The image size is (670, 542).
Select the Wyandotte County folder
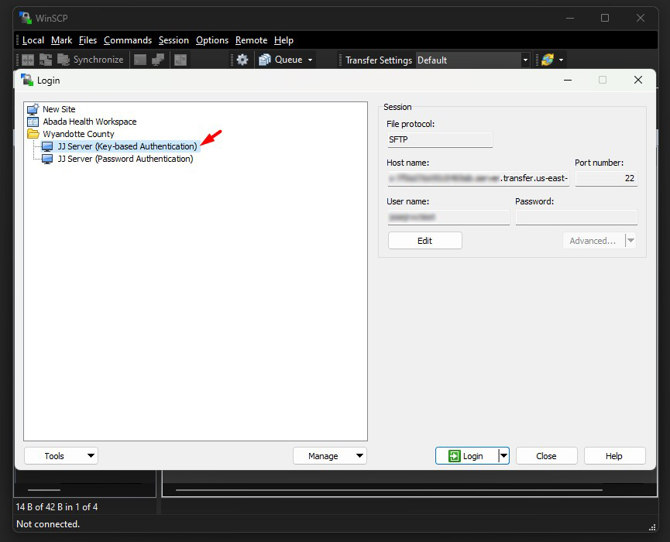[x=79, y=134]
